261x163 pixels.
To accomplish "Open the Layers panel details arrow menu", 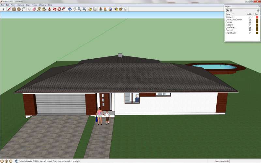I will (x=258, y=10).
